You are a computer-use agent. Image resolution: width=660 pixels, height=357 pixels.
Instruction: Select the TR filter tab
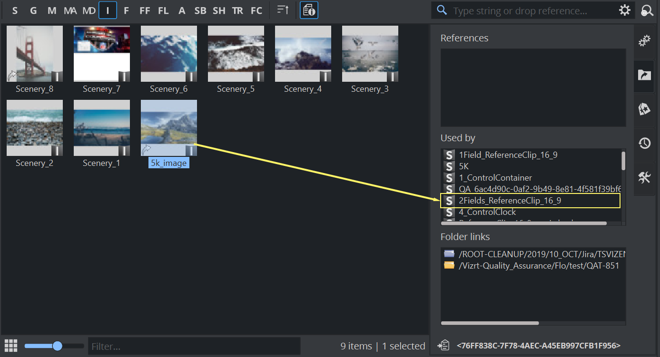[x=237, y=10]
